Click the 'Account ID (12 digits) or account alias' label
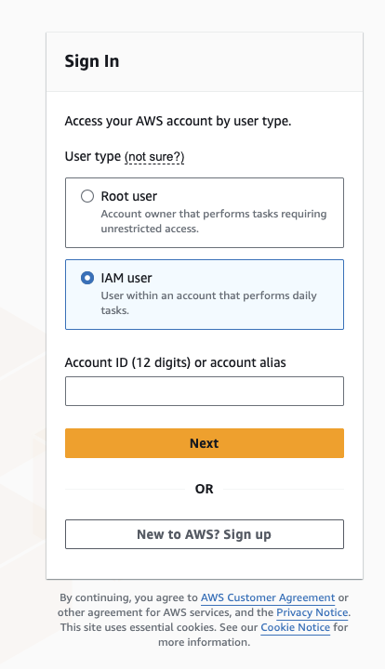The height and width of the screenshot is (669, 385). pos(176,362)
